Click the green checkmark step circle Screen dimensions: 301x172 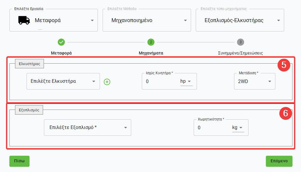click(x=61, y=42)
